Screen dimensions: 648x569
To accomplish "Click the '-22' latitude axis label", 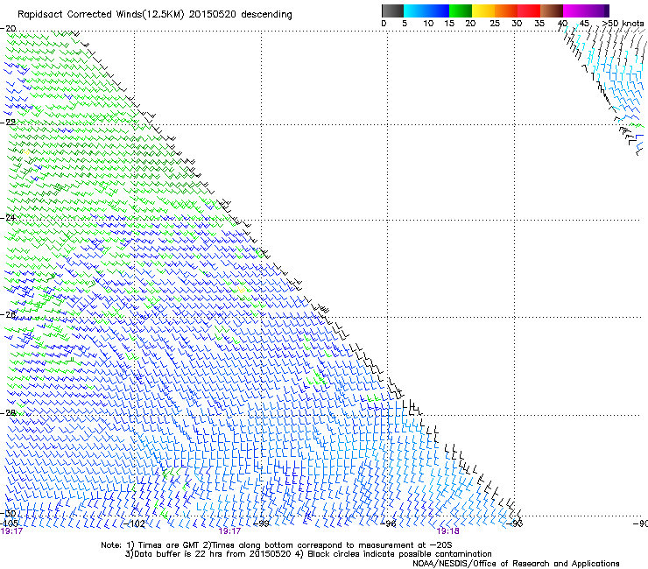I will click(x=8, y=123).
